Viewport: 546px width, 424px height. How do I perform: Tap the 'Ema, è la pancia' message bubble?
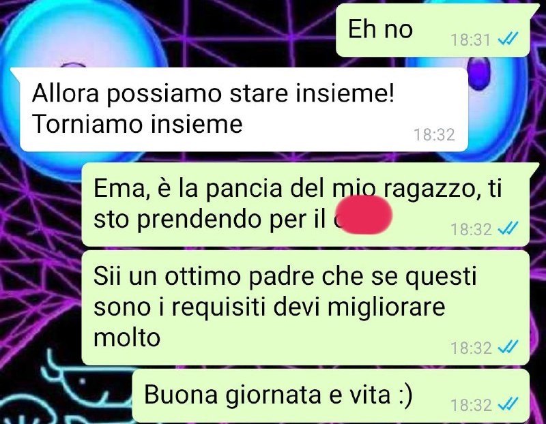(305, 205)
